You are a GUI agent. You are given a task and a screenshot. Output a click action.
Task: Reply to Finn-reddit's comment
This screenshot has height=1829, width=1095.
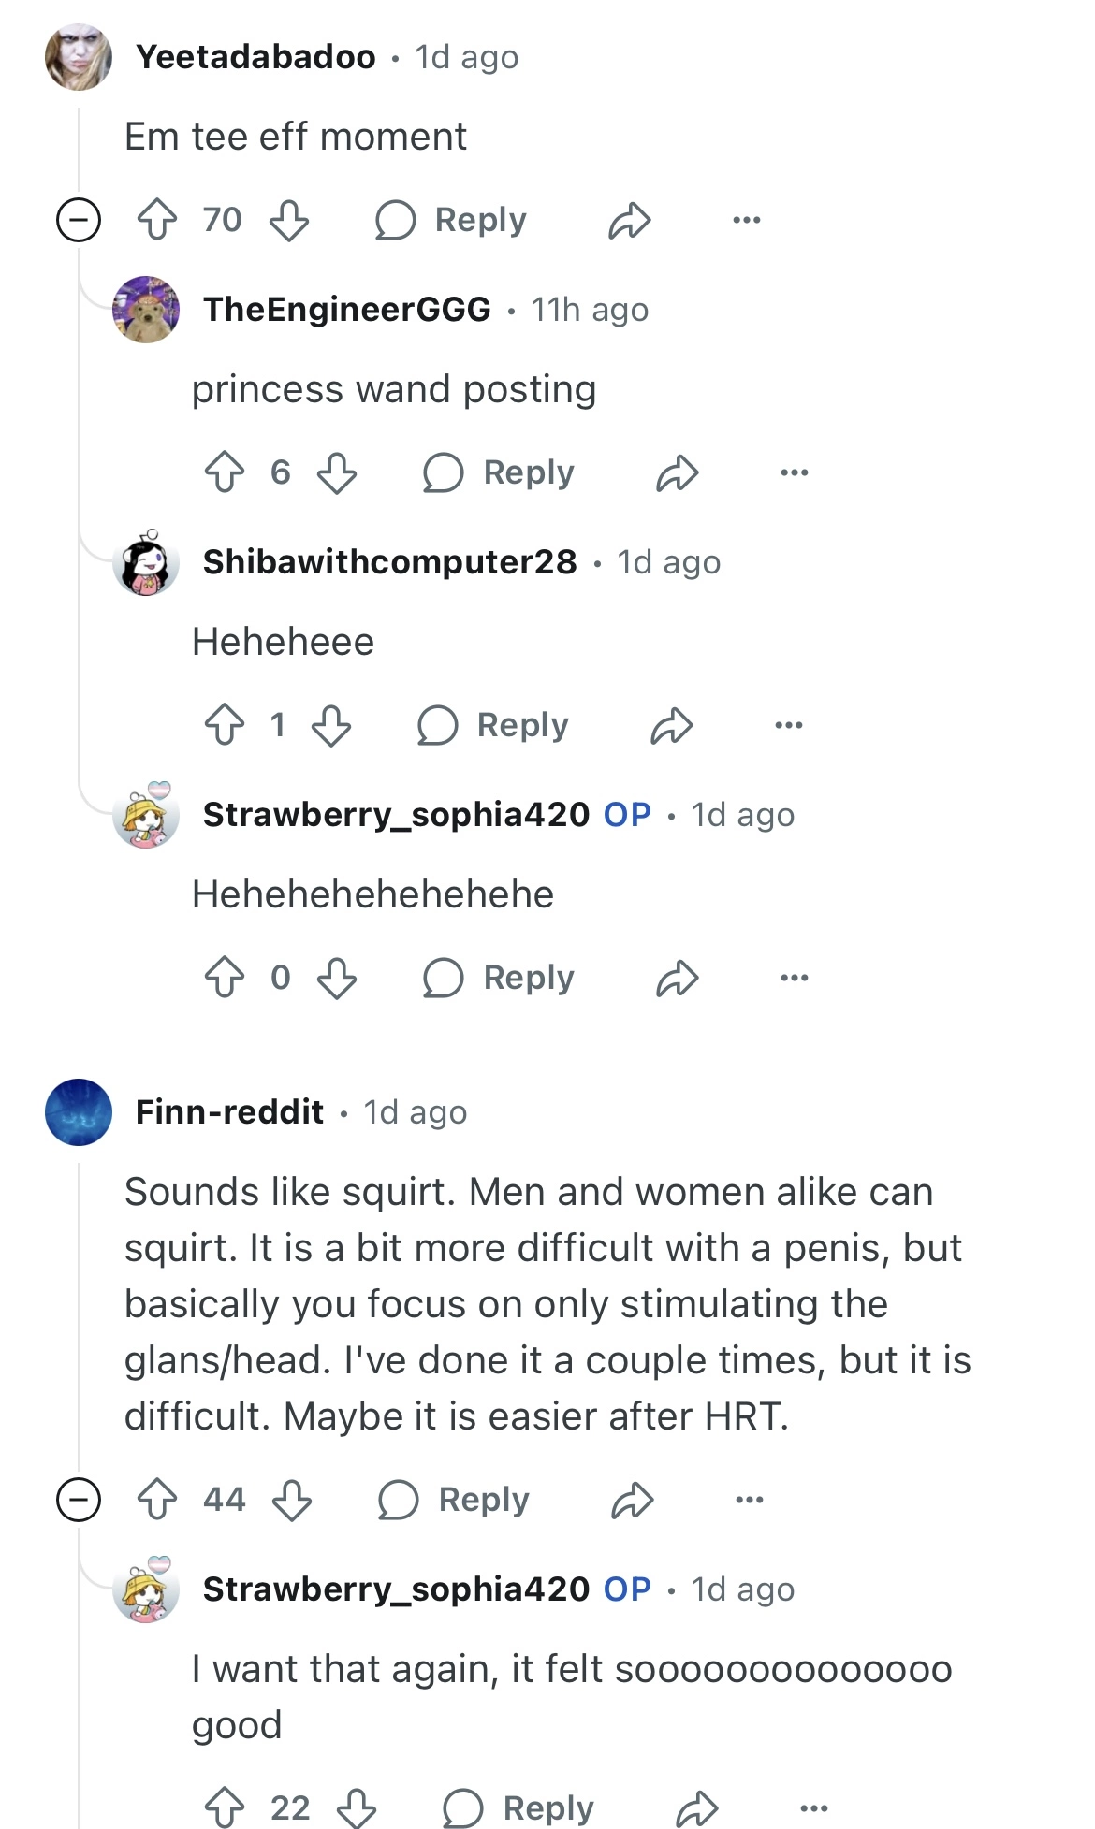[x=455, y=1500]
